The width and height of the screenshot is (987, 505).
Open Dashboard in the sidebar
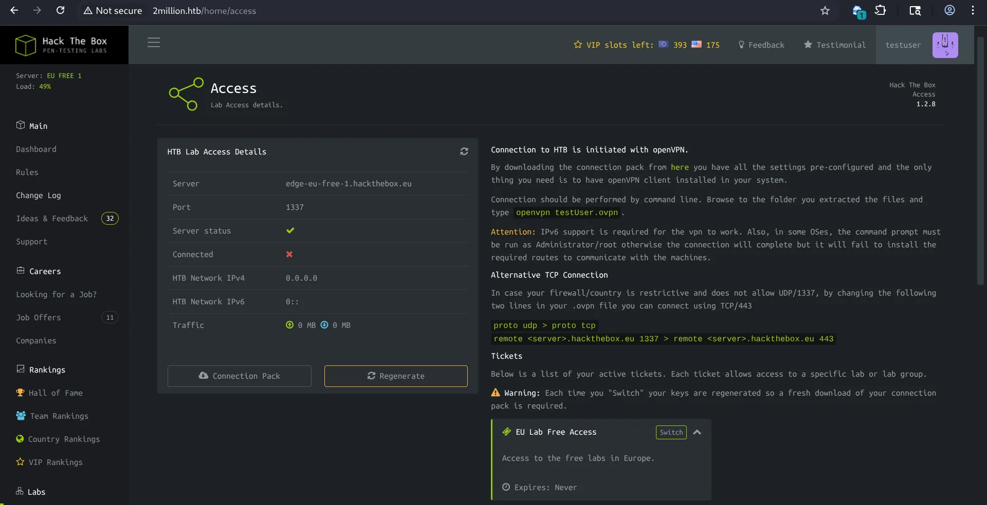36,149
